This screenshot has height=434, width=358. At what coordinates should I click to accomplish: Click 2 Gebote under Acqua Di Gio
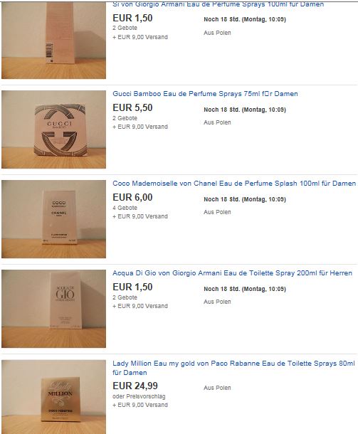pyautogui.click(x=125, y=297)
